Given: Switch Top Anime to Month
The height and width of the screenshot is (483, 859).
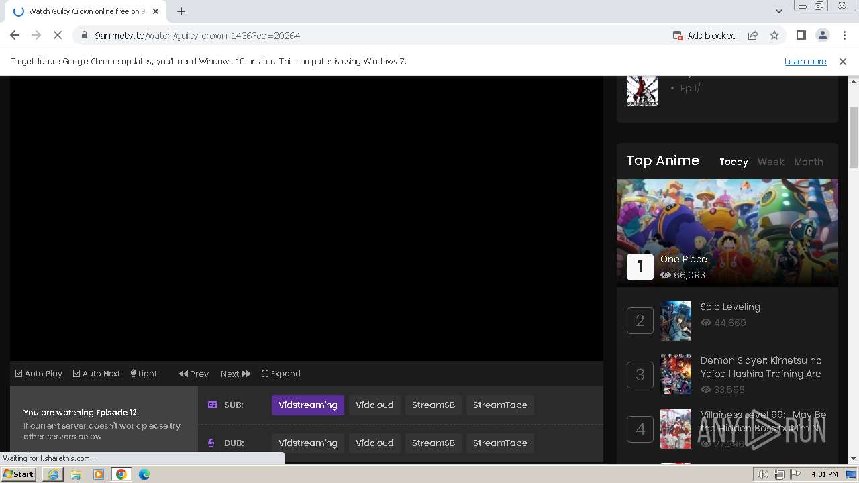Looking at the screenshot, I should pos(808,162).
